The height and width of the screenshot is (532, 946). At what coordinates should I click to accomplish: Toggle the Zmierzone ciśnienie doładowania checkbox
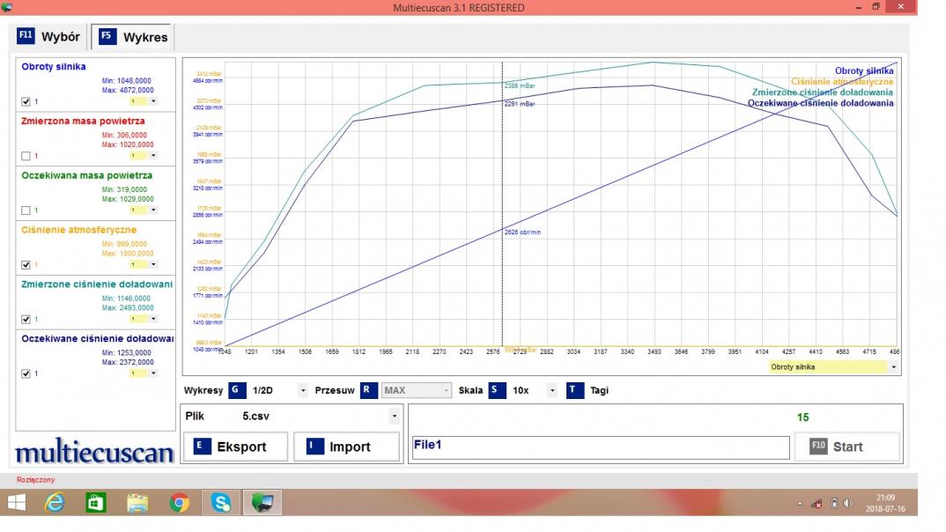pyautogui.click(x=26, y=319)
